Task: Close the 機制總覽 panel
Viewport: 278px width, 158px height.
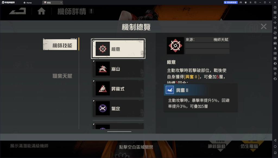Action: click(264, 26)
